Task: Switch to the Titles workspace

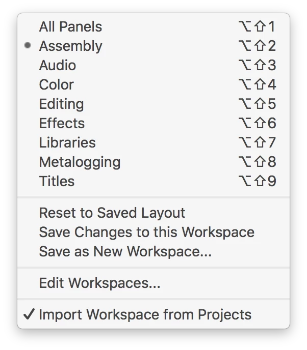Action: pos(57,182)
